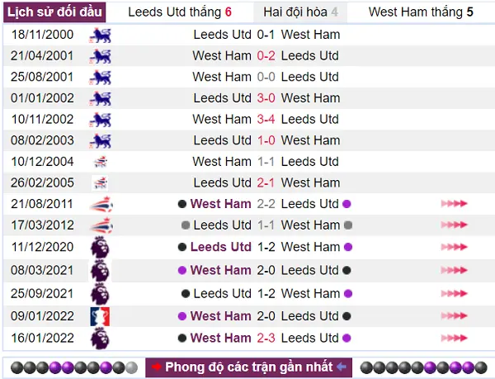
Task: Click purple dot next to West Ham 08/03/2021
Action: coord(182,270)
